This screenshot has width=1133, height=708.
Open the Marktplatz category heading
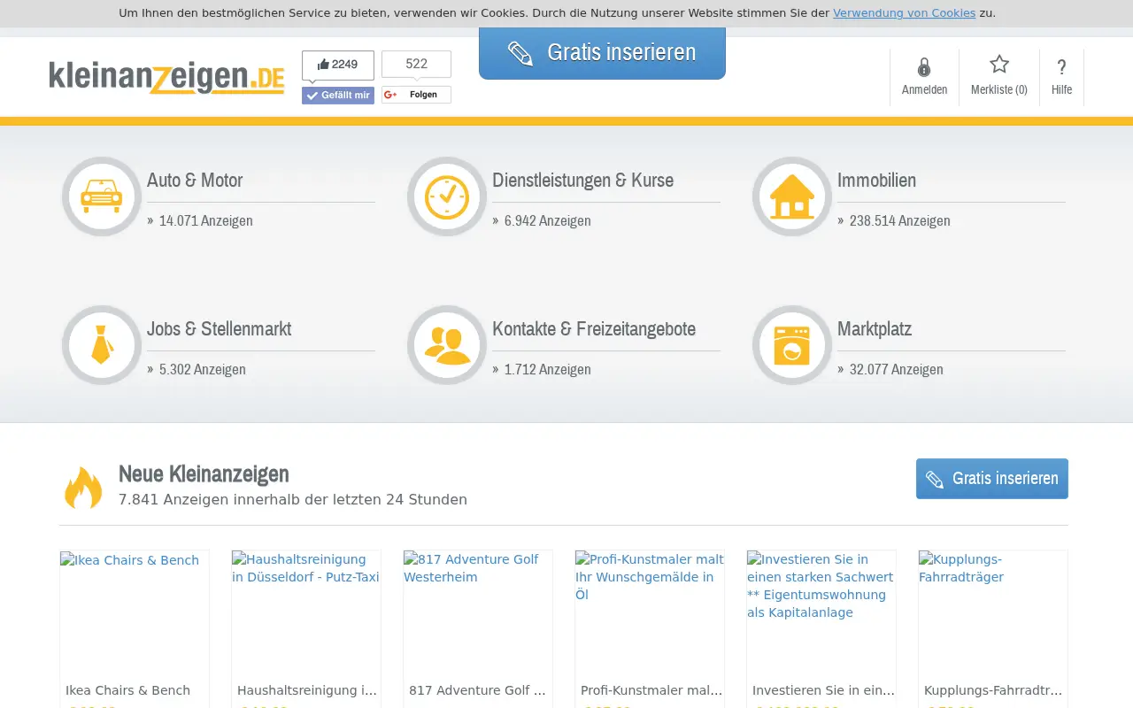(875, 328)
